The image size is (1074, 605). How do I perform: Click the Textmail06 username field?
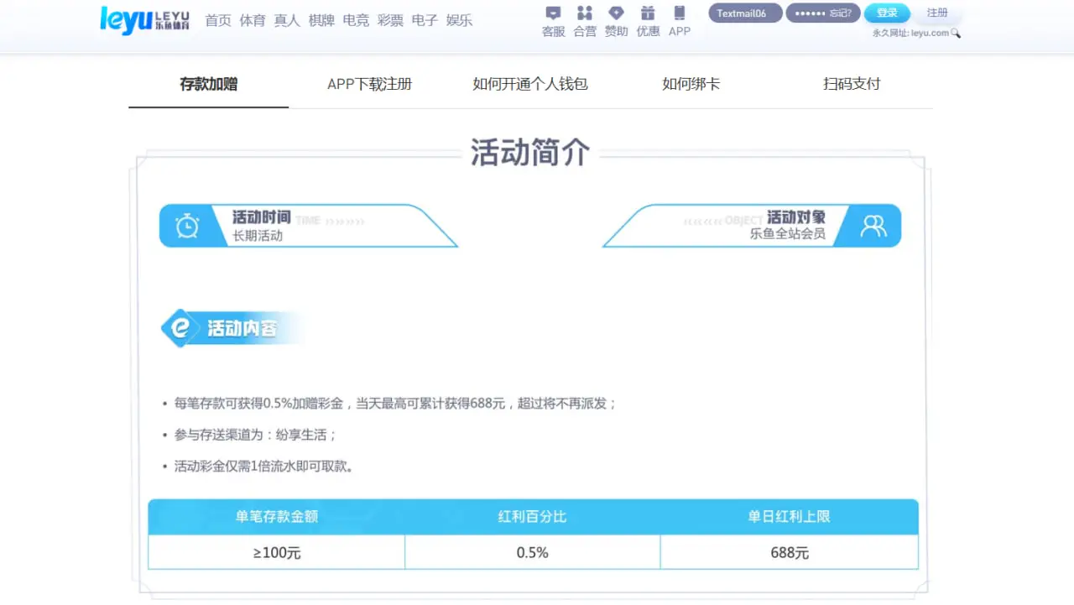tap(744, 13)
